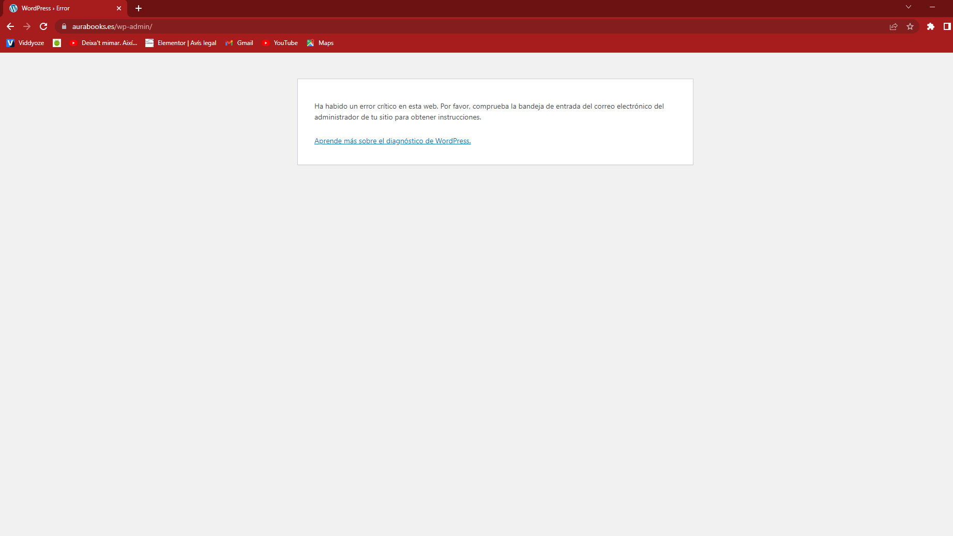The width and height of the screenshot is (953, 536).
Task: Open the Viddyoze bookmark
Action: [25, 43]
